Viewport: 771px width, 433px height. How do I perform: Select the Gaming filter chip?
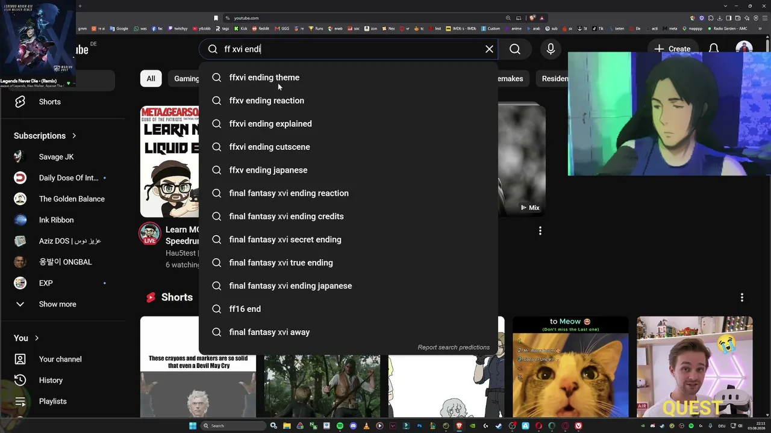(185, 79)
